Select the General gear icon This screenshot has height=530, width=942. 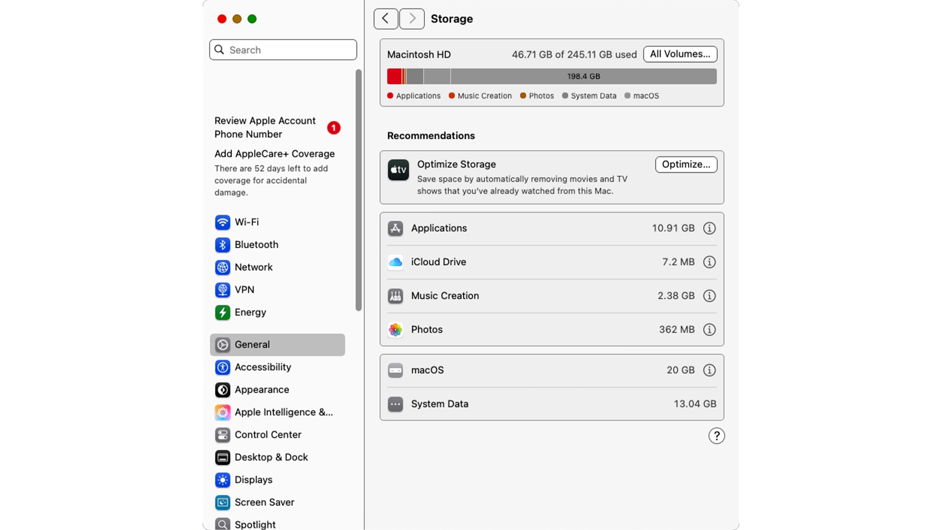[222, 345]
